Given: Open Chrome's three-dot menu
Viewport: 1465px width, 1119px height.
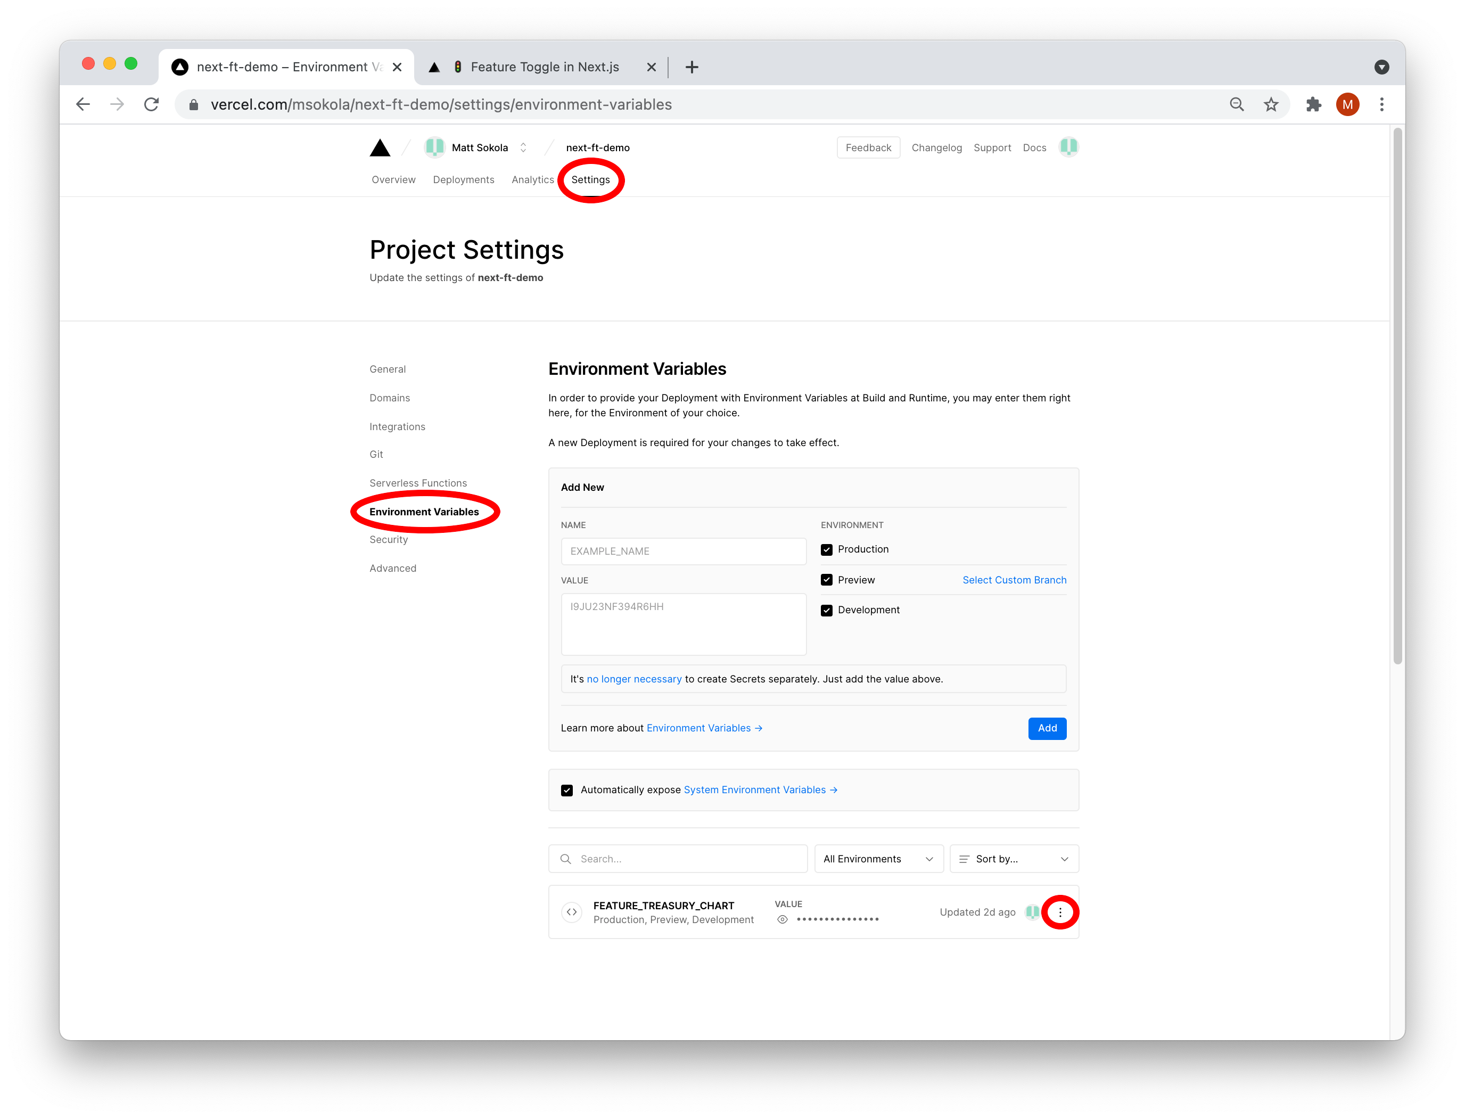Looking at the screenshot, I should [1382, 104].
